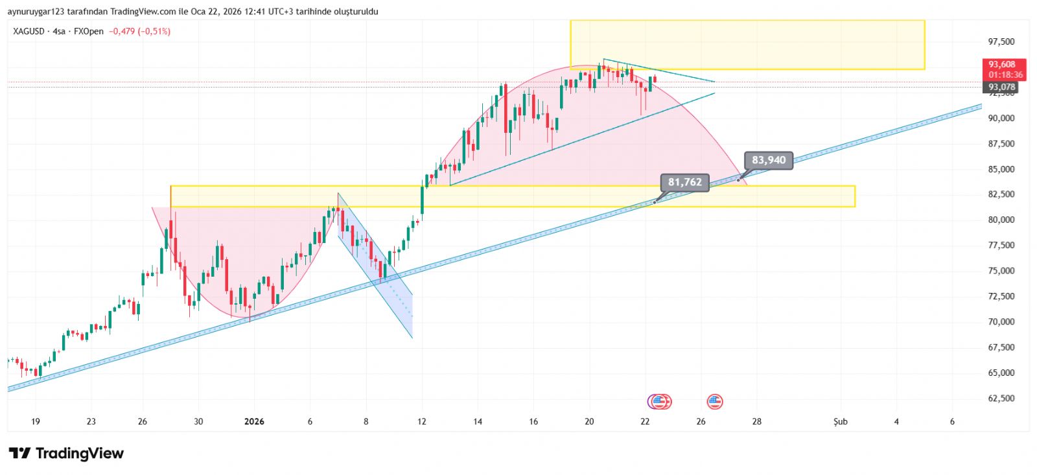Click the 4sa timeframe label
This screenshot has width=1037, height=475.
(x=59, y=31)
